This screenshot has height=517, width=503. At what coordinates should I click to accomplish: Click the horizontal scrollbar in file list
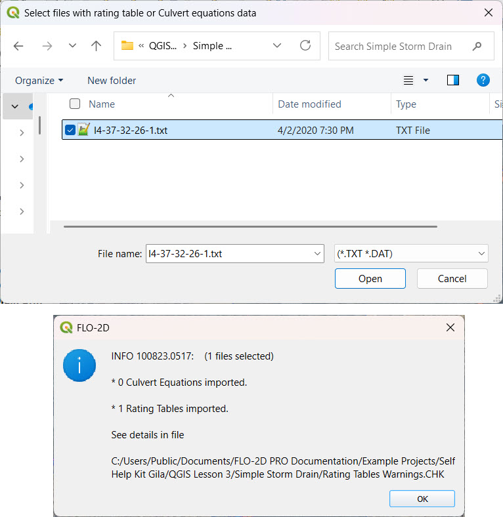click(x=250, y=226)
